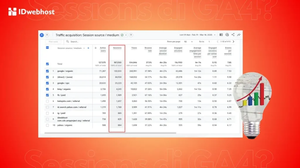Click total sessions value 187,050
Image resolution: width=300 pixels, height=168 pixels.
coord(118,62)
